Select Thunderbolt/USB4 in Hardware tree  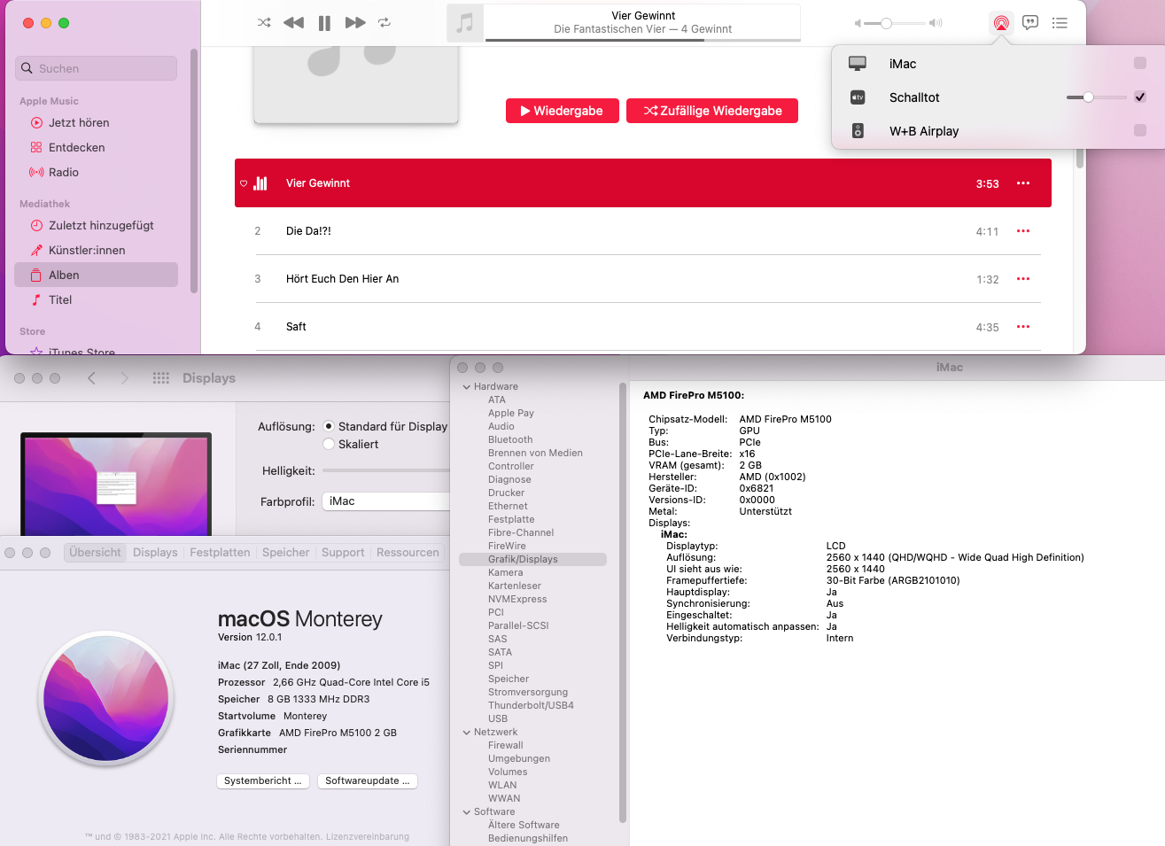pyautogui.click(x=531, y=706)
